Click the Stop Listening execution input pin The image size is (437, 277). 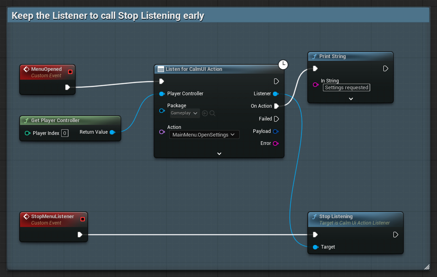coord(315,235)
